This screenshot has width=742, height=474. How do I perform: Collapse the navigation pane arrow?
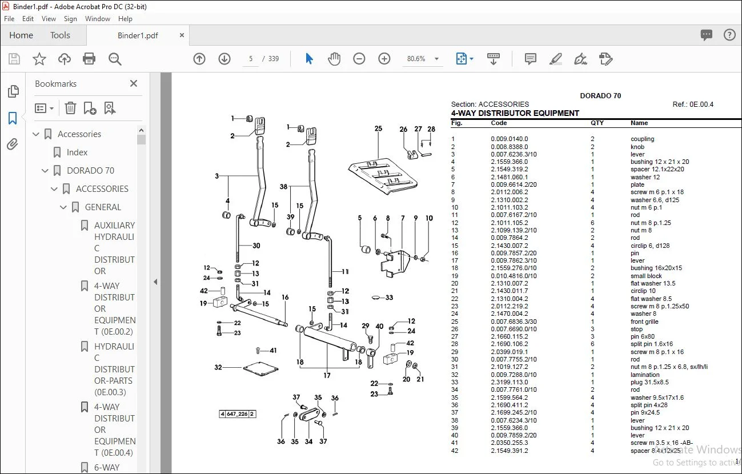(x=154, y=282)
